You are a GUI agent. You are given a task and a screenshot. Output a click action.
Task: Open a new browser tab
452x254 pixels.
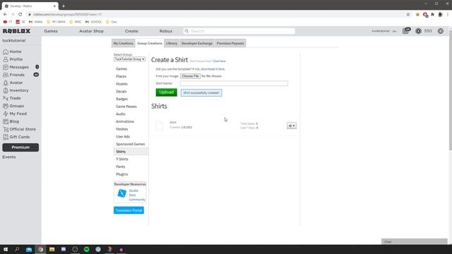click(x=64, y=6)
